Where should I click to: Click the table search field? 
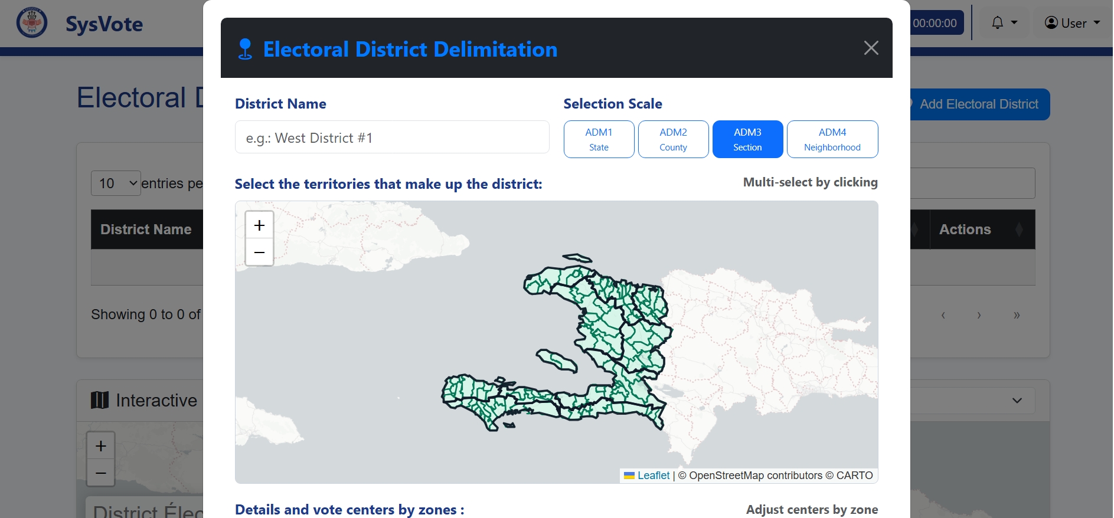[973, 183]
